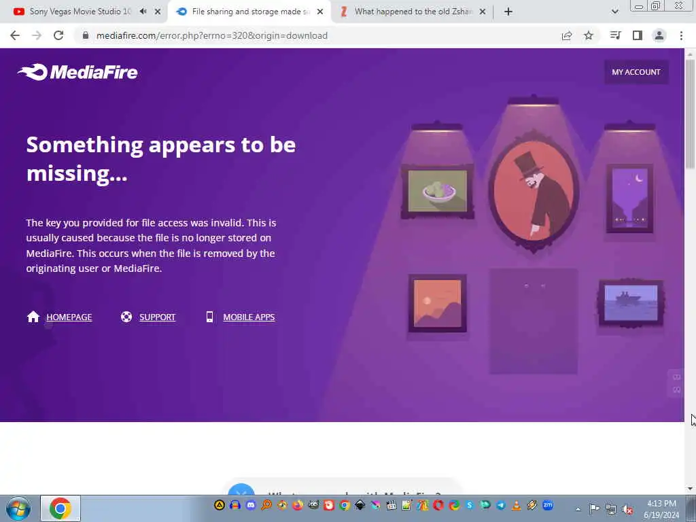Close the MediaFire File sharing tab
This screenshot has height=522, width=696.
click(320, 12)
